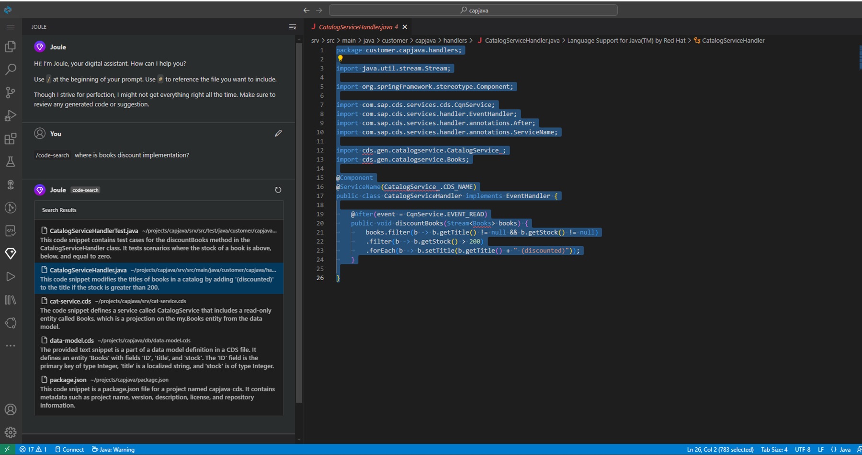
Task: Click the JOULE panel title
Action: click(x=39, y=27)
